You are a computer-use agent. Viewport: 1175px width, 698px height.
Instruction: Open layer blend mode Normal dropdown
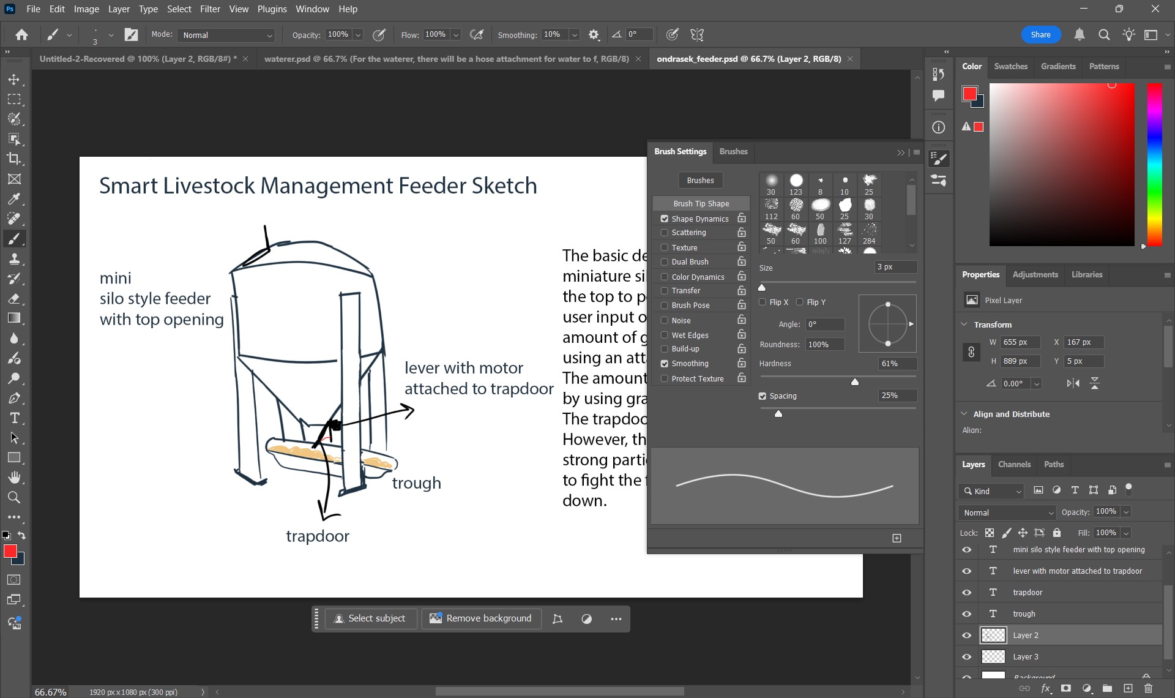click(1007, 512)
